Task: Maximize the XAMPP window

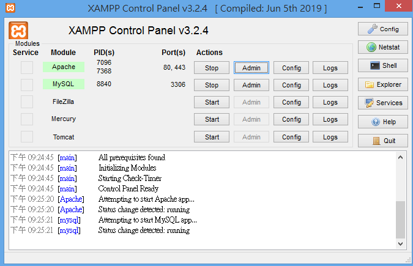Action: (377, 6)
